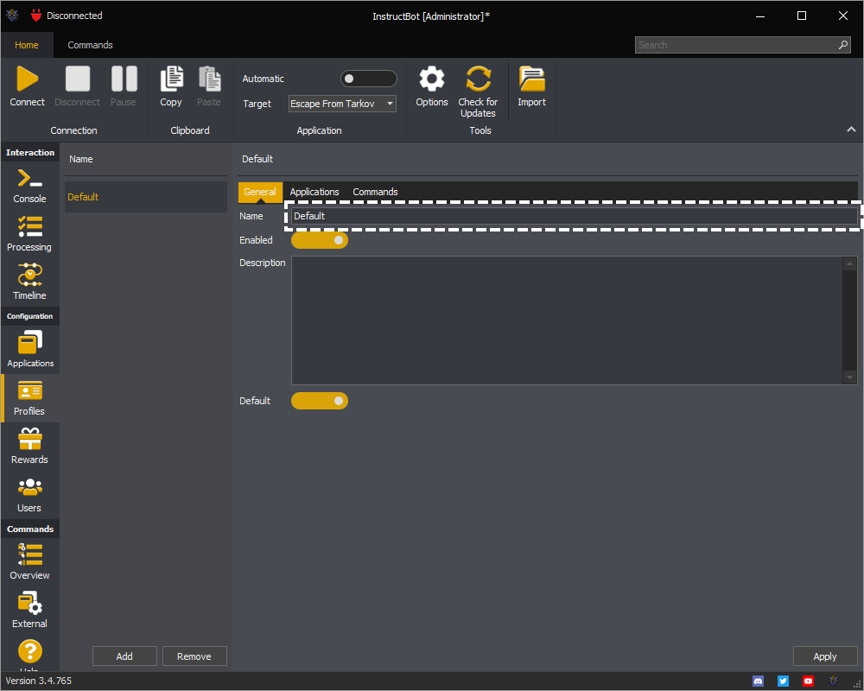Screen dimensions: 864x691
Task: Click the Copy clipboard icon
Action: click(171, 79)
